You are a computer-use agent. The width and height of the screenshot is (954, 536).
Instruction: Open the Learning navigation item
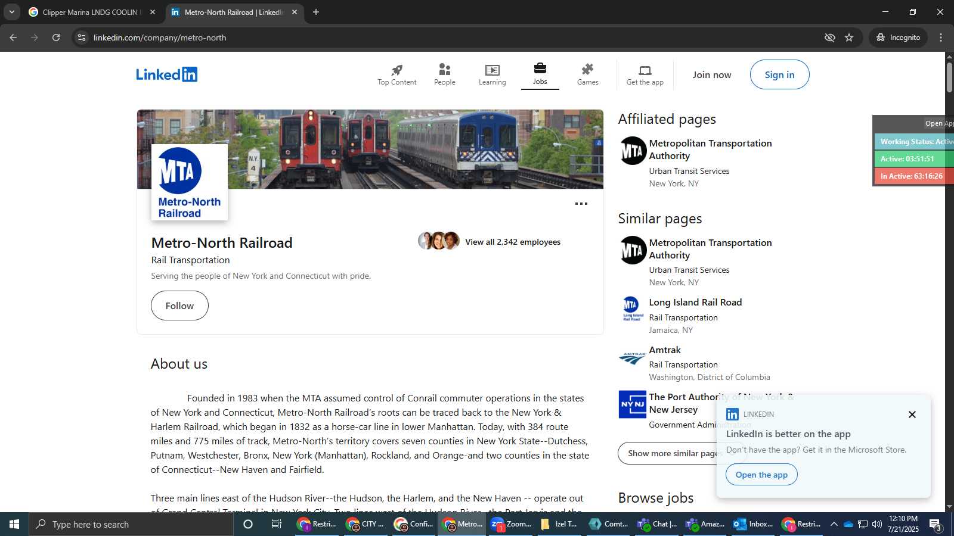tap(492, 75)
